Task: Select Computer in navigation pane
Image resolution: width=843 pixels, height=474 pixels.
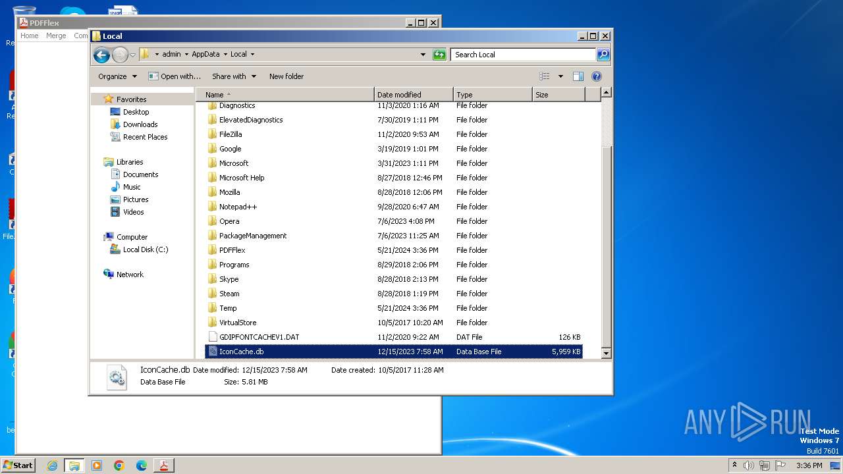Action: pyautogui.click(x=132, y=237)
